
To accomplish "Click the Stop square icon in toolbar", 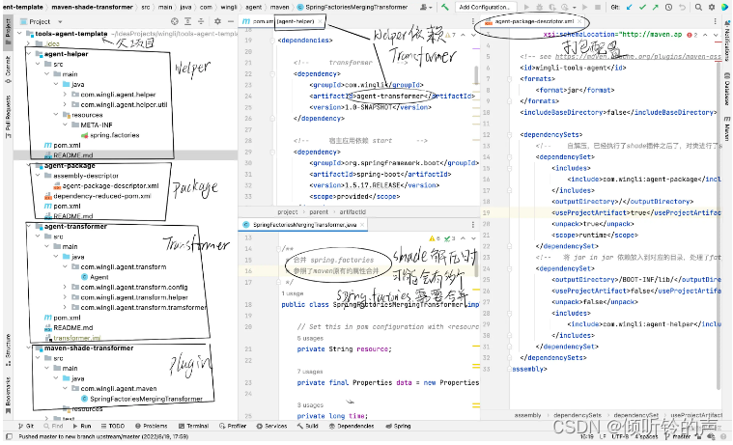I will [x=598, y=7].
